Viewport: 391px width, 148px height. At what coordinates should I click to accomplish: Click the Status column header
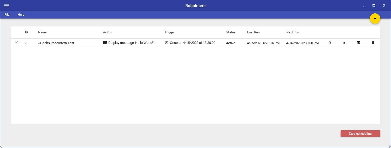pos(231,32)
